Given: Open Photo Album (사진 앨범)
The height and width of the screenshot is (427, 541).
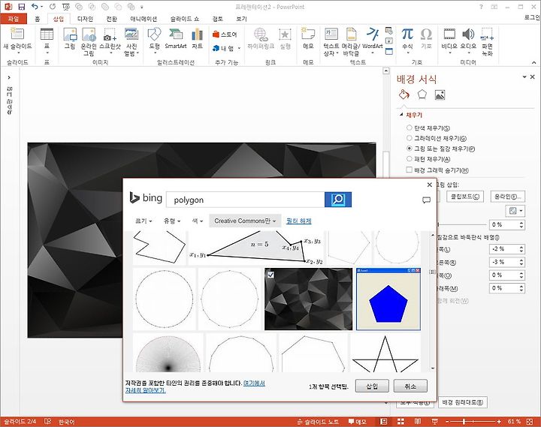Looking at the screenshot, I should pos(131,41).
